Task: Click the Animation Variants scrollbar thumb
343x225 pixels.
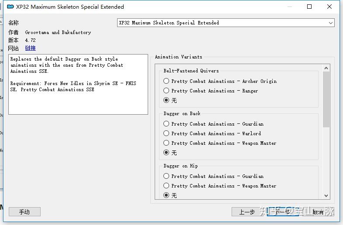Action: coord(326,99)
